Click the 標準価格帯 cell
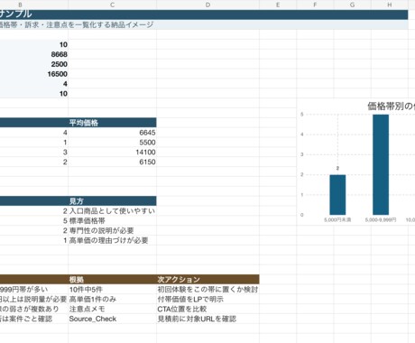Screen dimensions: 415x343 click(x=112, y=220)
